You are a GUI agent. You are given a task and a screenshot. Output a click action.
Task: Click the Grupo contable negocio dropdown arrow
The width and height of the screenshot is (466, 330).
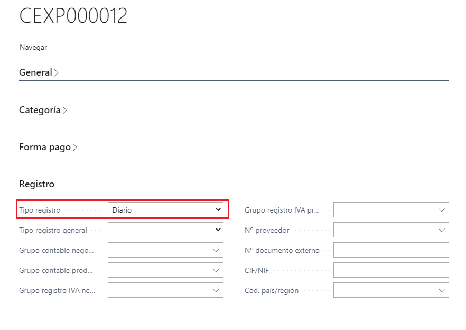point(216,250)
